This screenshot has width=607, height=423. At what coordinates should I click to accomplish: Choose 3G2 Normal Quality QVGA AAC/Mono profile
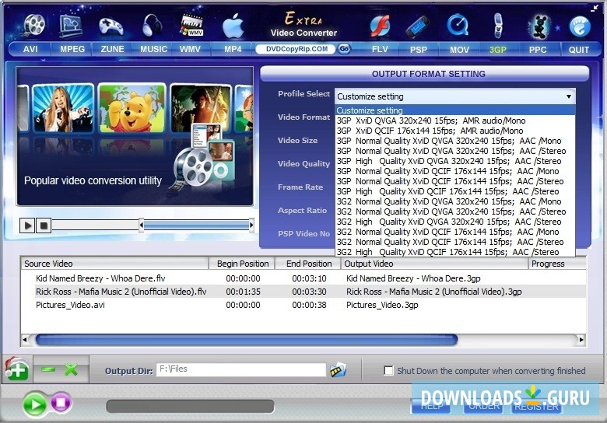[455, 201]
